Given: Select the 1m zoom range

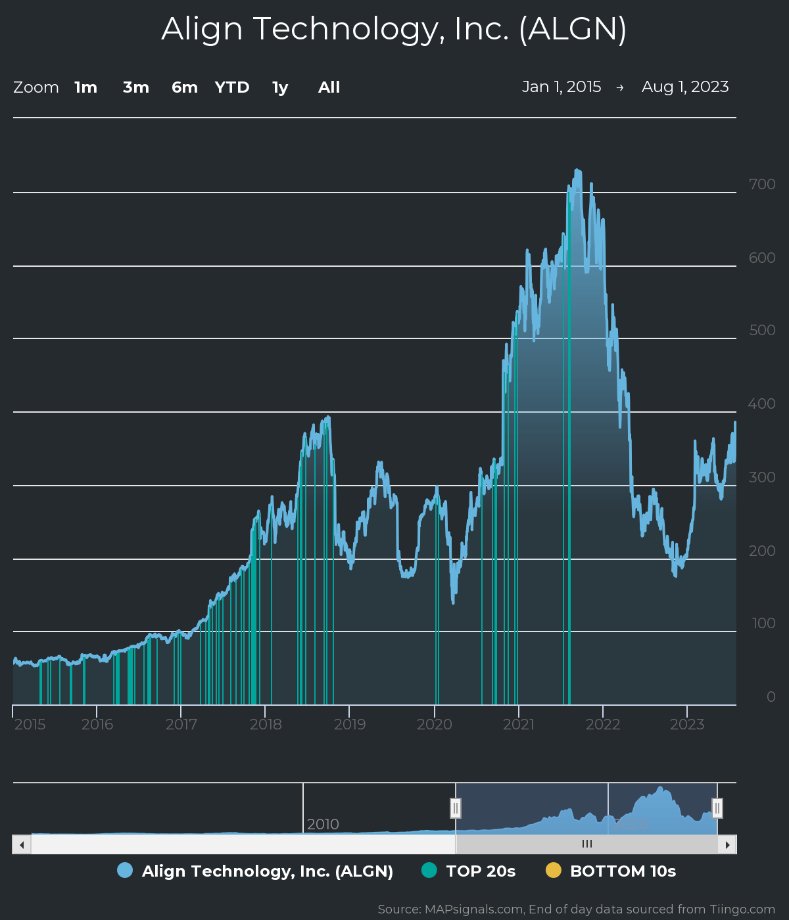Looking at the screenshot, I should click(x=85, y=87).
